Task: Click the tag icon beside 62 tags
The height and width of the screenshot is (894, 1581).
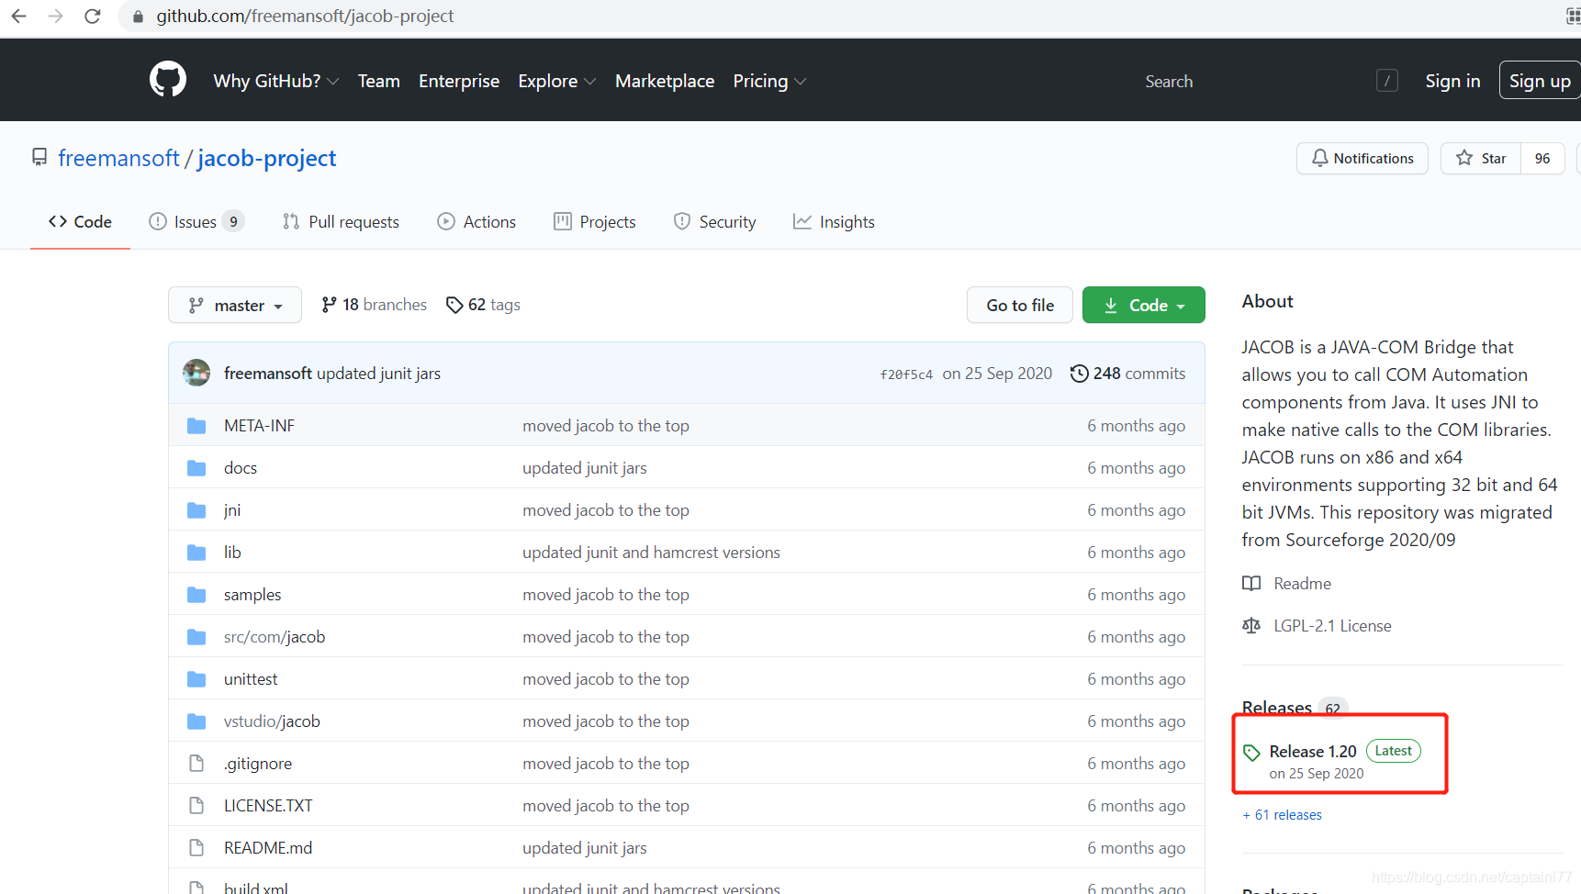Action: coord(454,305)
